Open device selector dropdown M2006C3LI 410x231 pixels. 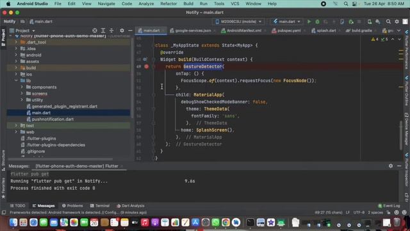(238, 22)
